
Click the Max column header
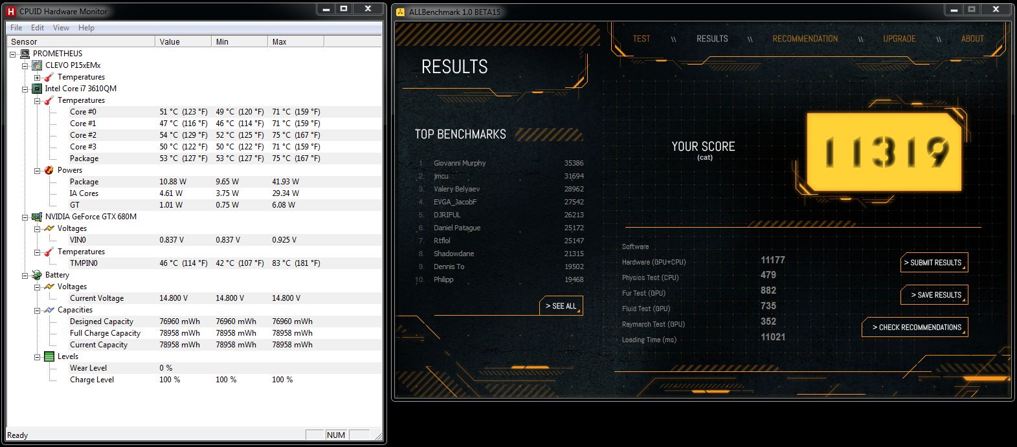tap(296, 41)
